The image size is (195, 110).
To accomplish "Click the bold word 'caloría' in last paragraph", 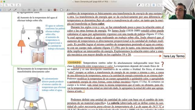I will point(115,103).
